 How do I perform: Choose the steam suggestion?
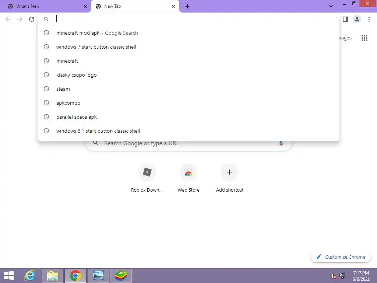click(x=188, y=89)
